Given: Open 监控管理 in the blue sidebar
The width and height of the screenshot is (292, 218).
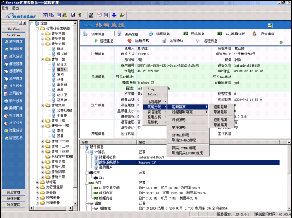Looking at the screenshot, I should [13, 41].
